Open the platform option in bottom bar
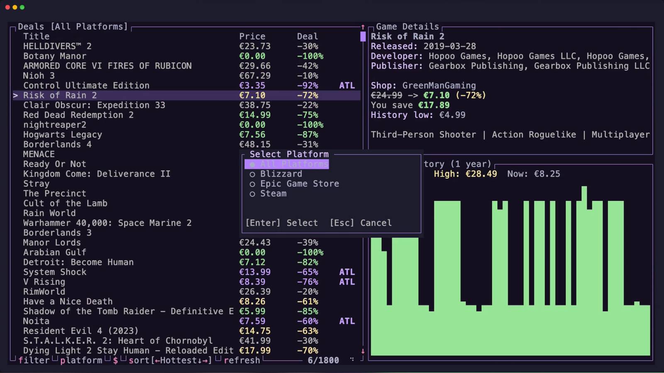 click(81, 361)
